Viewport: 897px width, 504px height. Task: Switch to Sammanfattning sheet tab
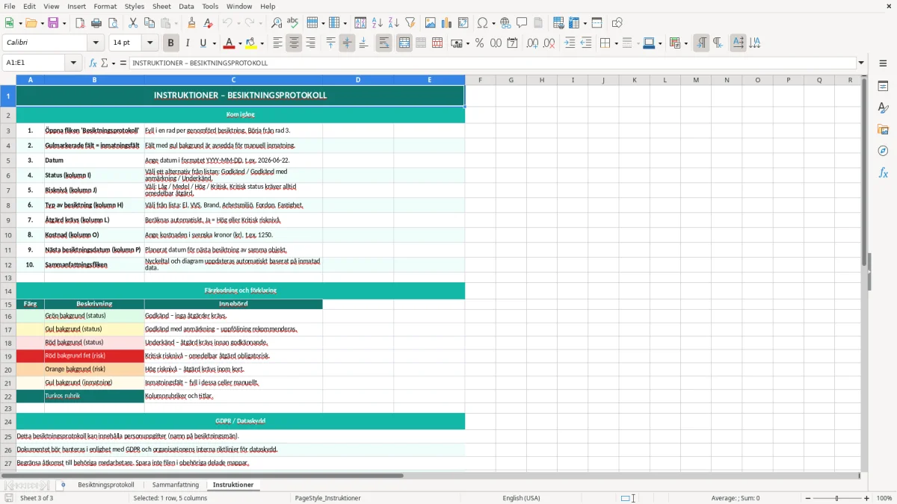176,485
